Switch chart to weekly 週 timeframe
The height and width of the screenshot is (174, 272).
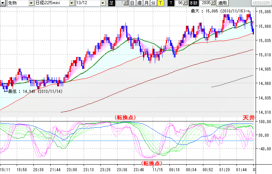139,3
